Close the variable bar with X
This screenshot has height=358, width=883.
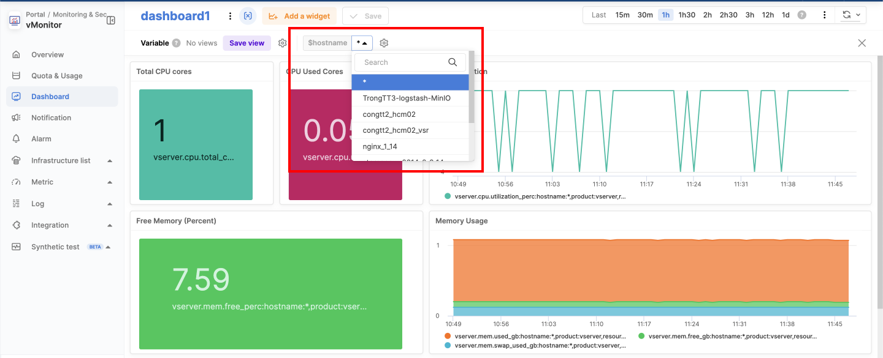coord(862,43)
